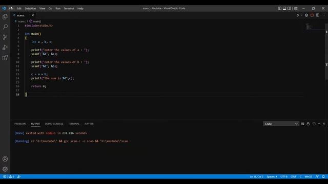
Task: Open the Help menu
Action: point(80,8)
